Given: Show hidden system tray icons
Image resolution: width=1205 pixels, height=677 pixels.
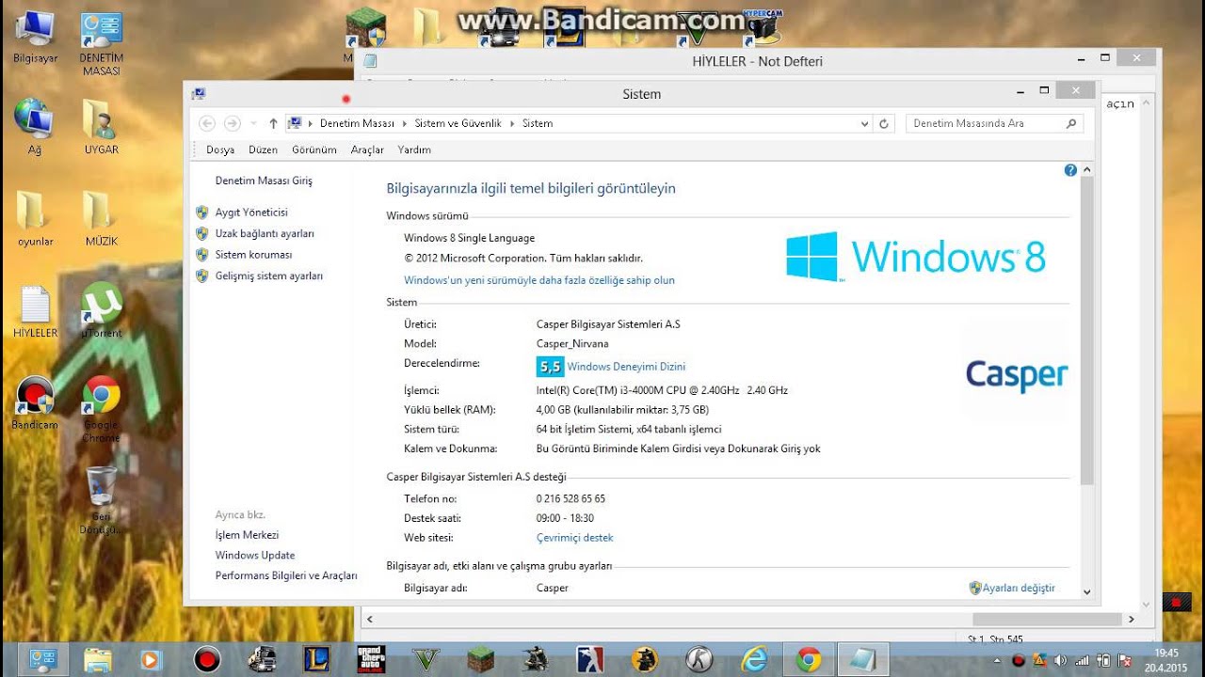Looking at the screenshot, I should [x=998, y=660].
